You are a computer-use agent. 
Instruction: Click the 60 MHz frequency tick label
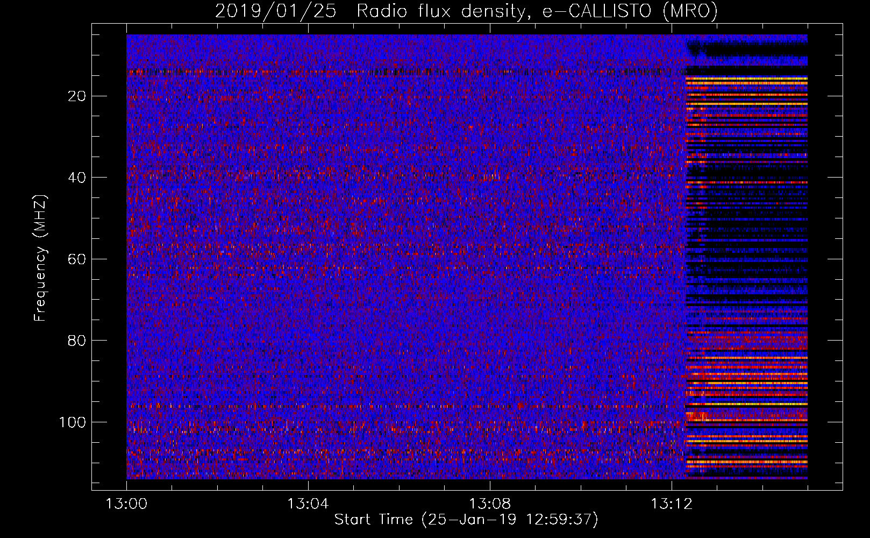pyautogui.click(x=77, y=259)
